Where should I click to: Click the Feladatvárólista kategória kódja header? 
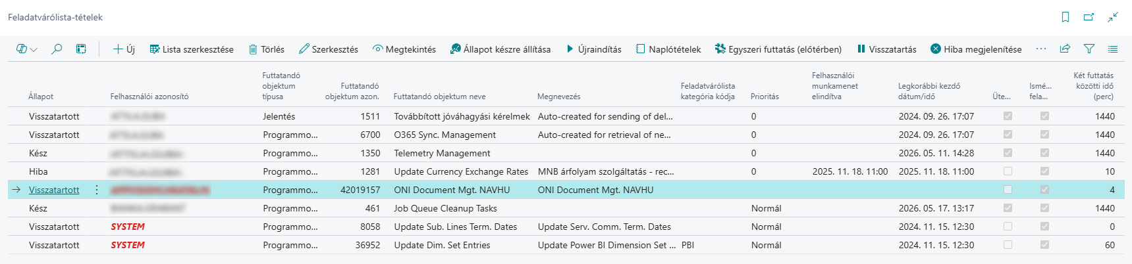click(x=708, y=91)
